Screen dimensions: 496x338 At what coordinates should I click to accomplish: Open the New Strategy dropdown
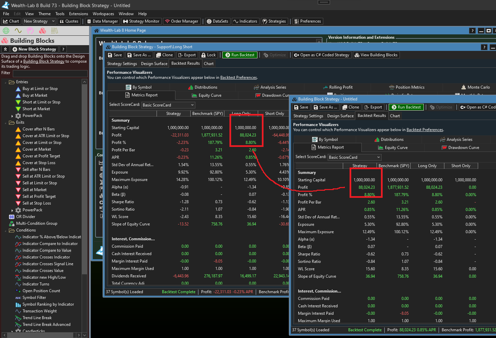point(53,21)
